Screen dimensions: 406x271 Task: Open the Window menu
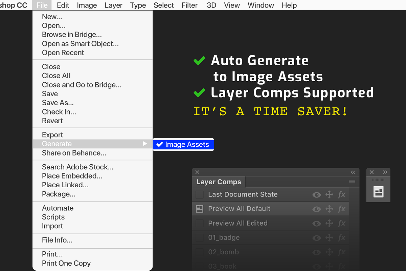coord(261,5)
